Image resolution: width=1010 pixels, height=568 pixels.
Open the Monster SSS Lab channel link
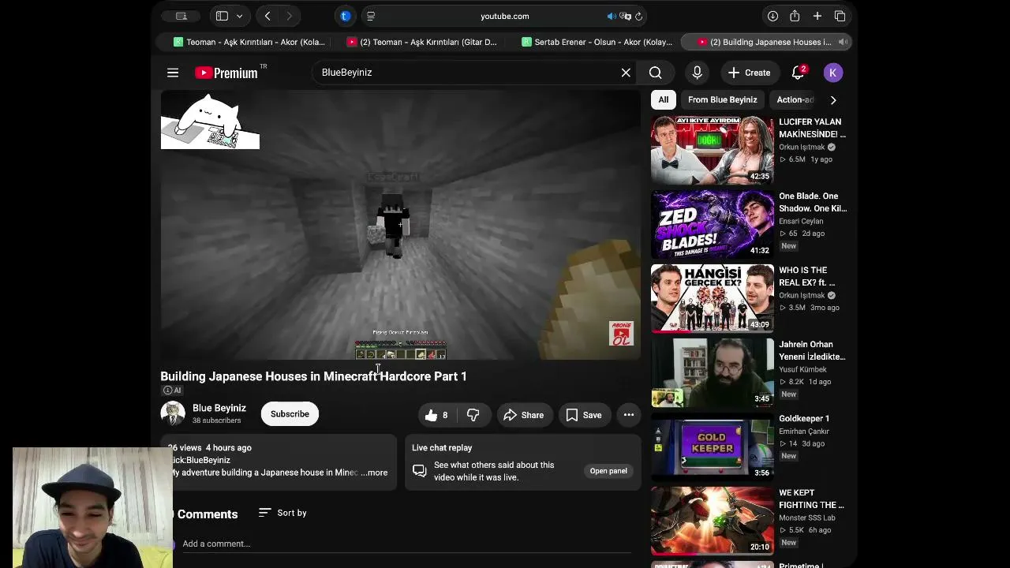[807, 518]
